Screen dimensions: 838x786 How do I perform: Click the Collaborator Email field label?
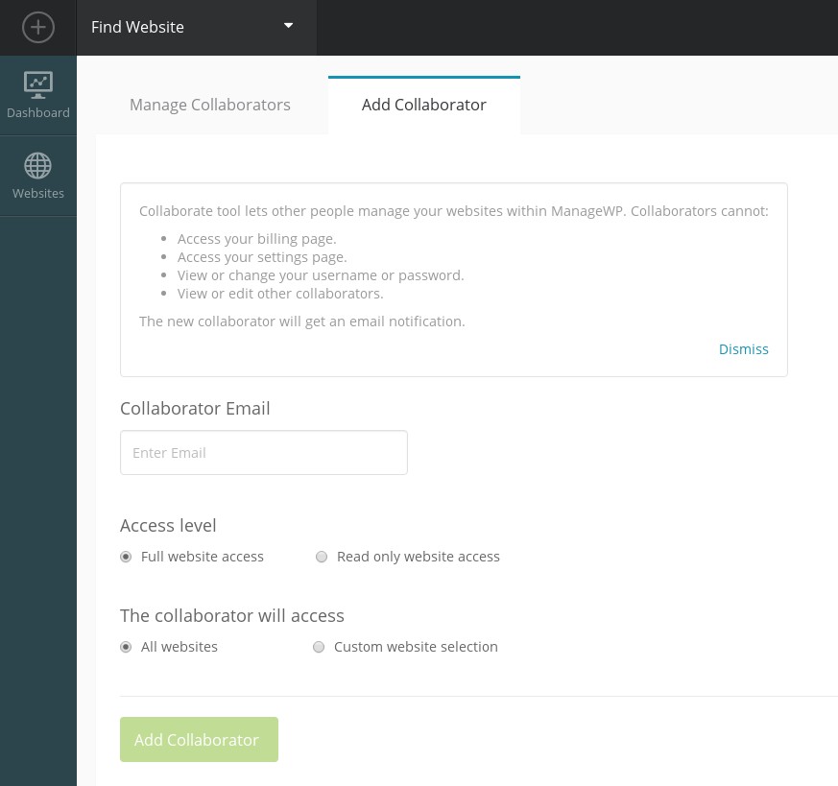coord(195,408)
